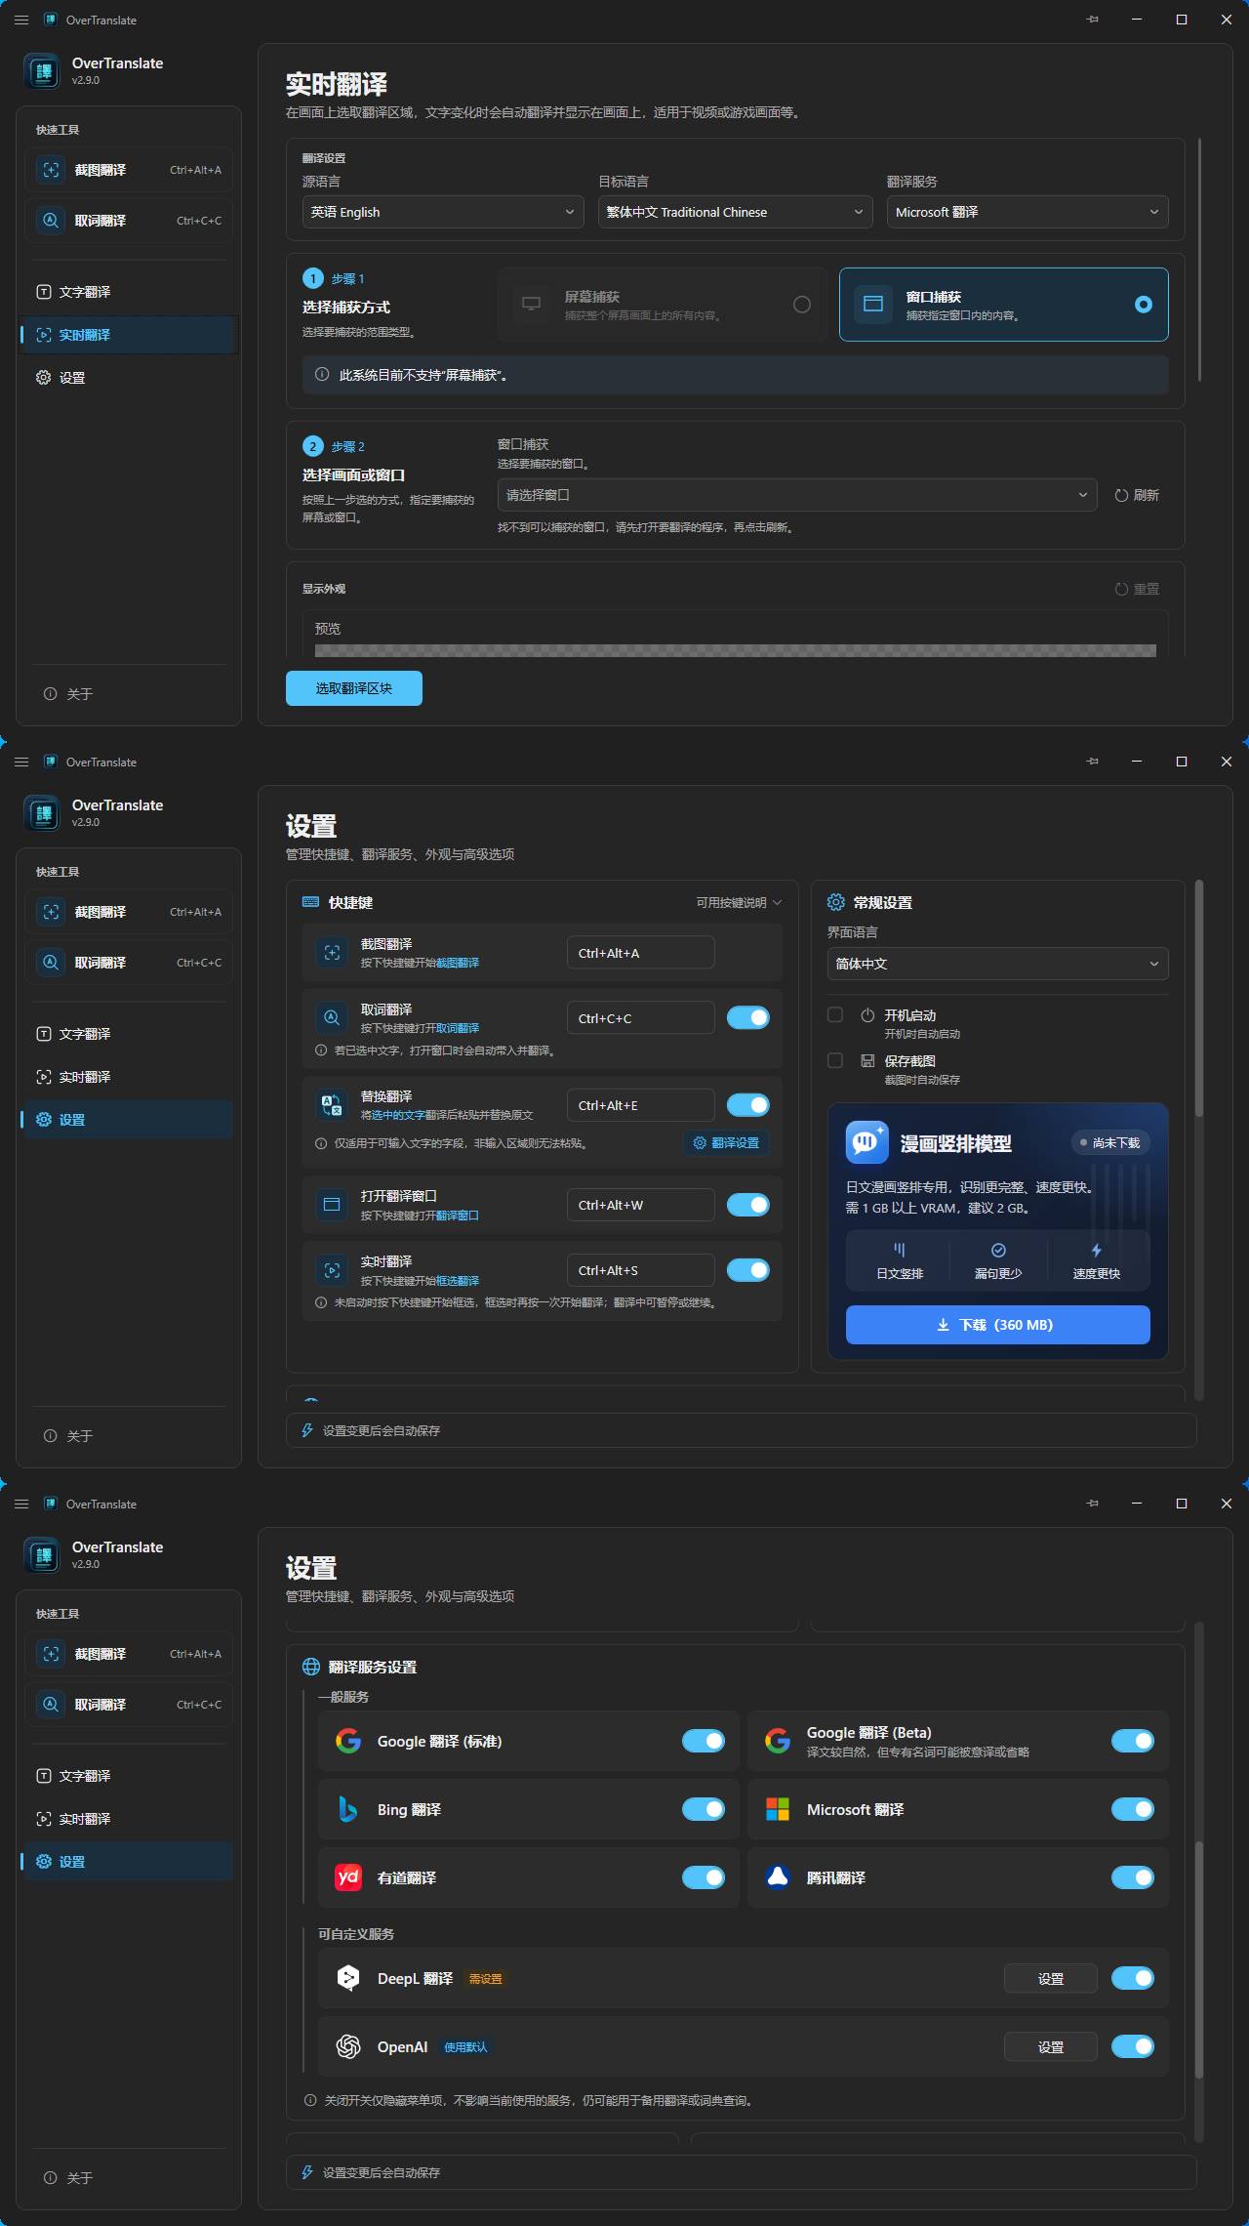This screenshot has width=1249, height=2226.
Task: Open hamburger menu in middle window title bar
Action: click(x=21, y=762)
